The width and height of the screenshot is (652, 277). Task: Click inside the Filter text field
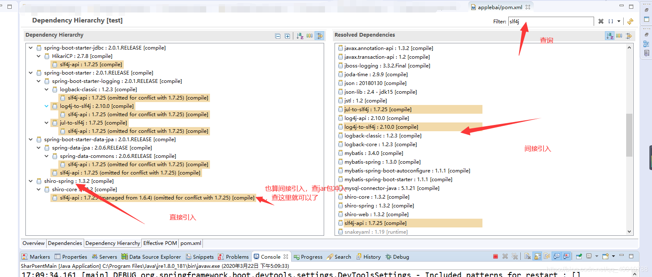tap(551, 21)
